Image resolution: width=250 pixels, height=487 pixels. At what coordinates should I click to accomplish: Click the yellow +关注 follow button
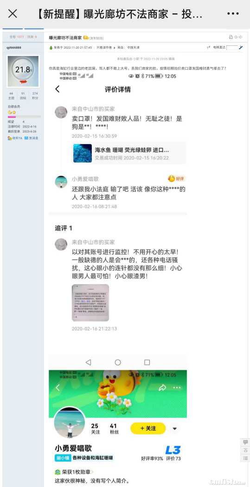[x=148, y=428]
